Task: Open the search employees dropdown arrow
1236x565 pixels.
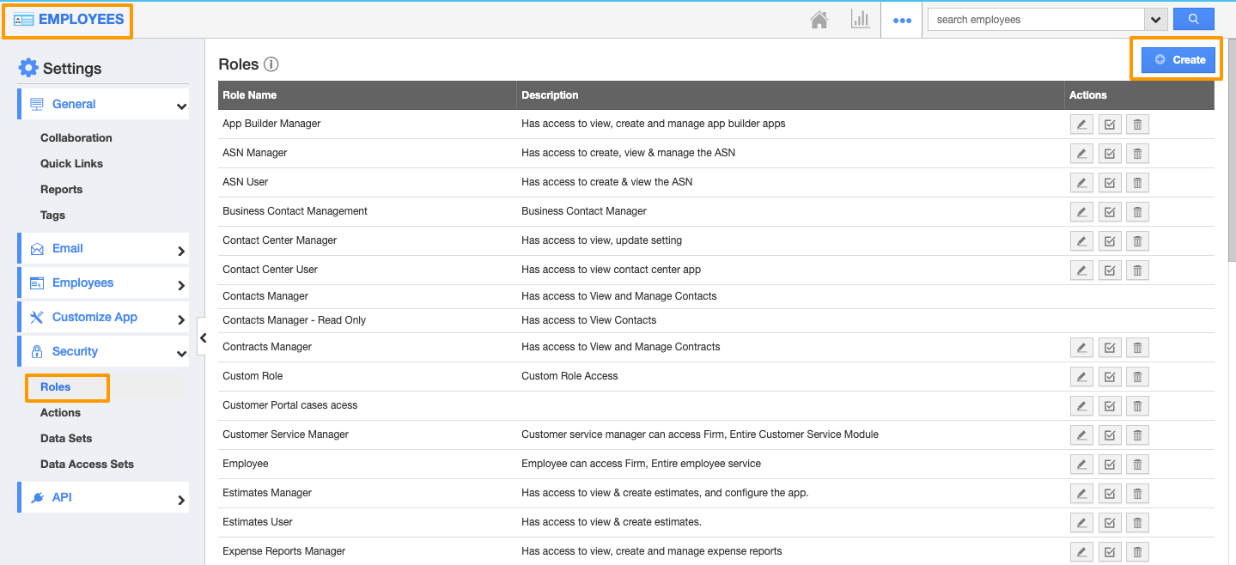Action: [x=1155, y=20]
